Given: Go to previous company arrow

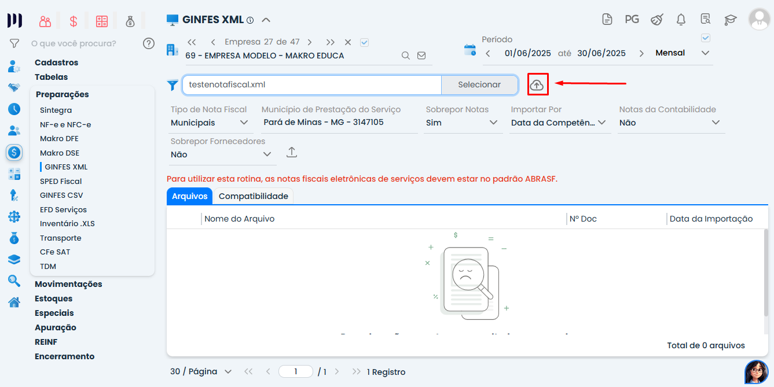Looking at the screenshot, I should pyautogui.click(x=213, y=42).
